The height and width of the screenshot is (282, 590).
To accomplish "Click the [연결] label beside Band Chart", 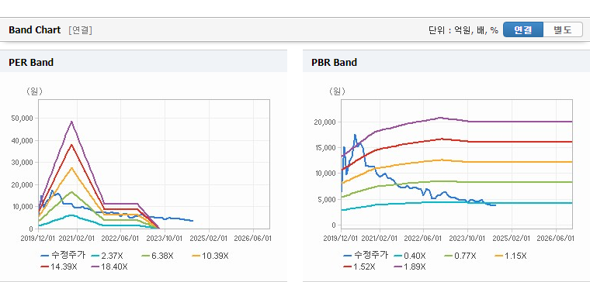I will click(x=81, y=30).
